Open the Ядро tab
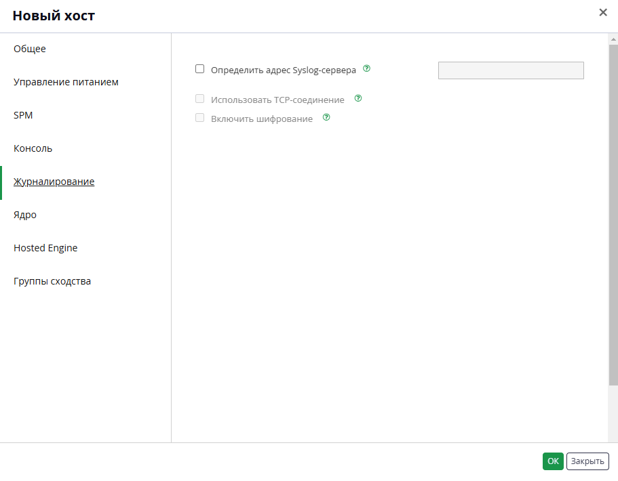 25,215
